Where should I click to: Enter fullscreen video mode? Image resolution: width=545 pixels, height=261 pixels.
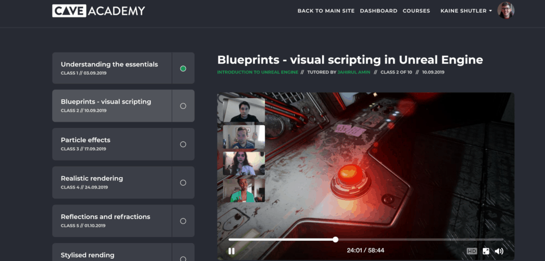[x=486, y=251]
